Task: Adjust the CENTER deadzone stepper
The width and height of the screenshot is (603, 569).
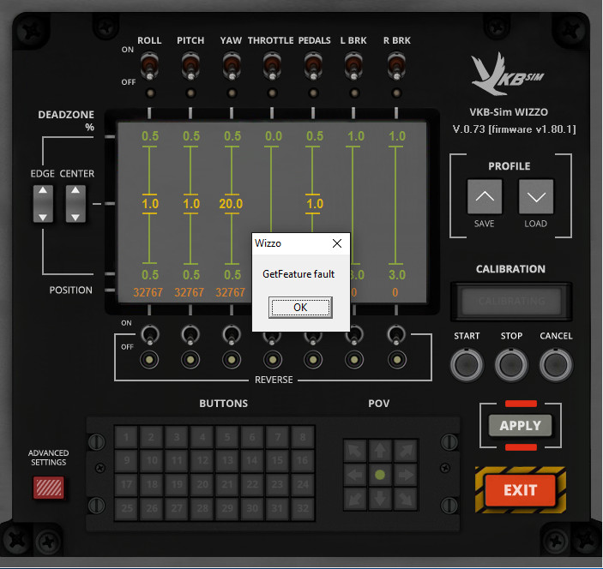Action: pos(76,204)
